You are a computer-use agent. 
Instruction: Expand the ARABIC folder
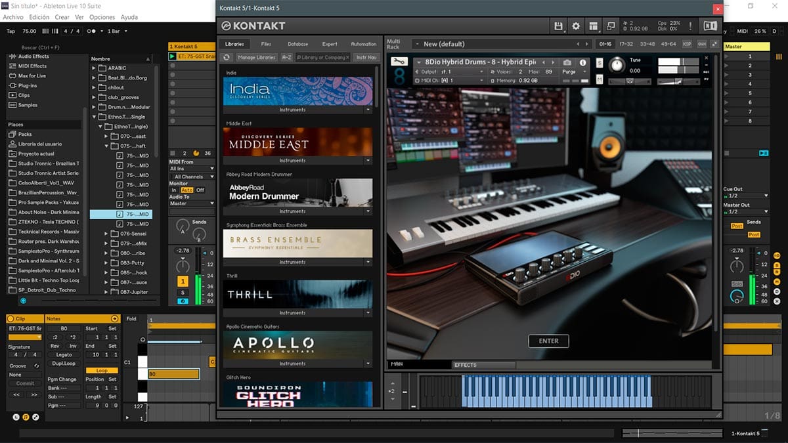94,68
